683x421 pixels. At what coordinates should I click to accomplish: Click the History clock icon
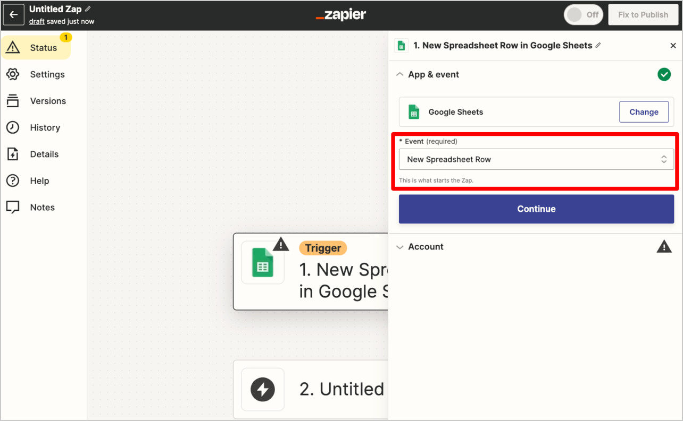pos(13,127)
